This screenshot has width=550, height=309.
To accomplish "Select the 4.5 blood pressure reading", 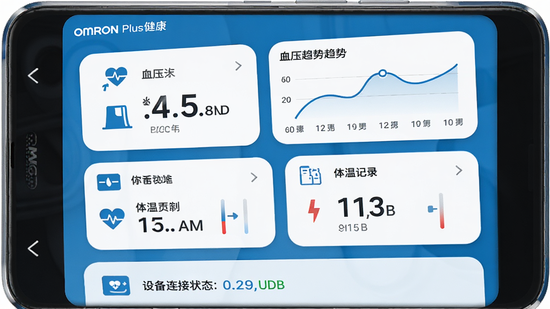I will 186,107.
